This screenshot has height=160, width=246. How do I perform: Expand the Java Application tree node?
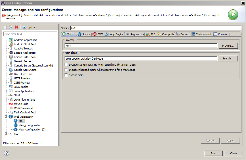point(6,91)
